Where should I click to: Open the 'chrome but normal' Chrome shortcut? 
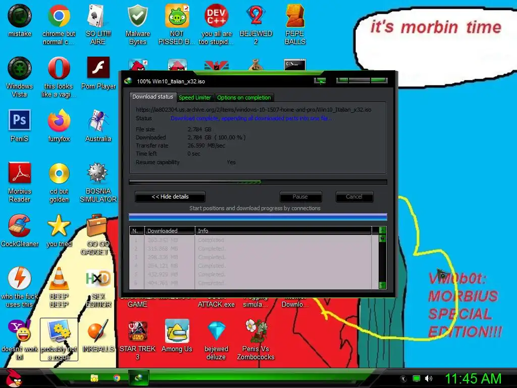(59, 25)
